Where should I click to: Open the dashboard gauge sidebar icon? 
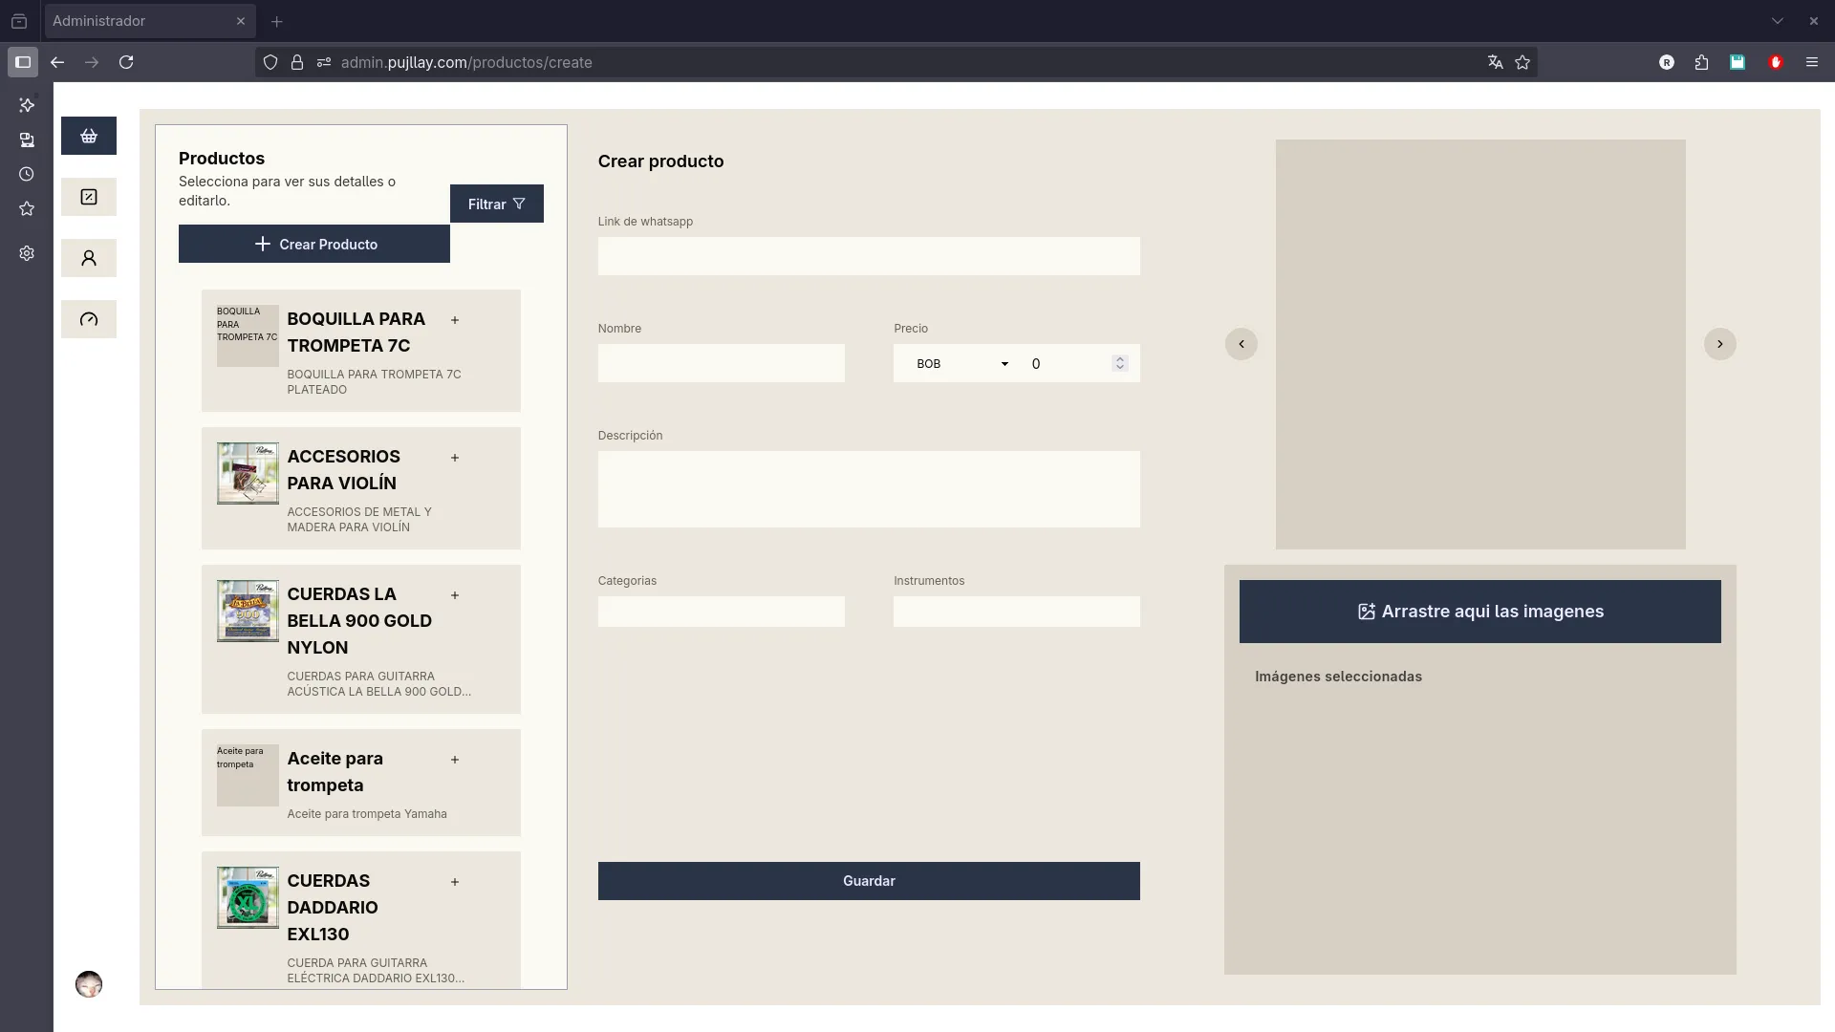(89, 319)
